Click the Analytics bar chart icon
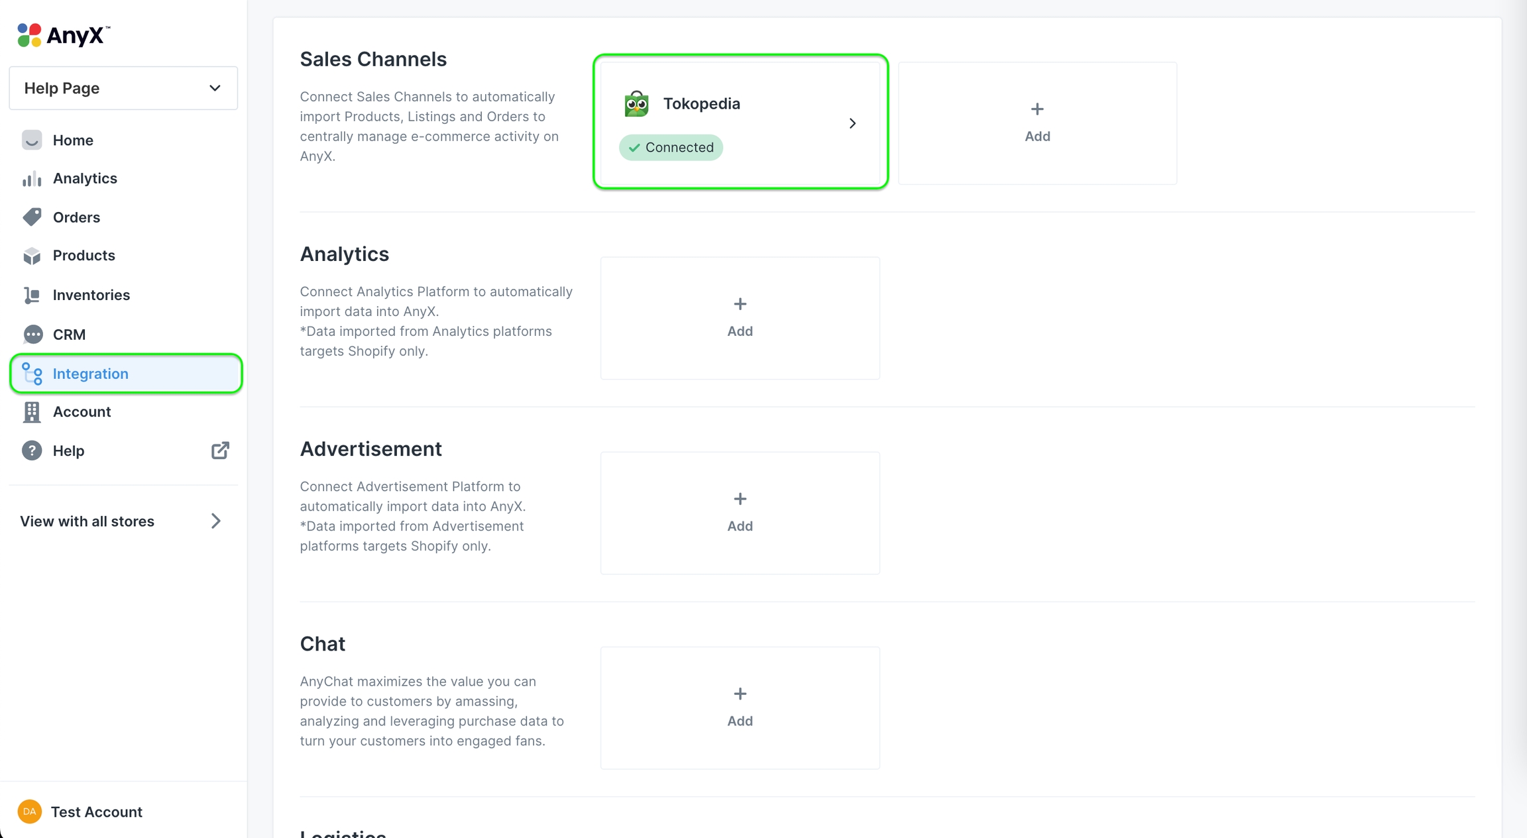 pyautogui.click(x=32, y=179)
